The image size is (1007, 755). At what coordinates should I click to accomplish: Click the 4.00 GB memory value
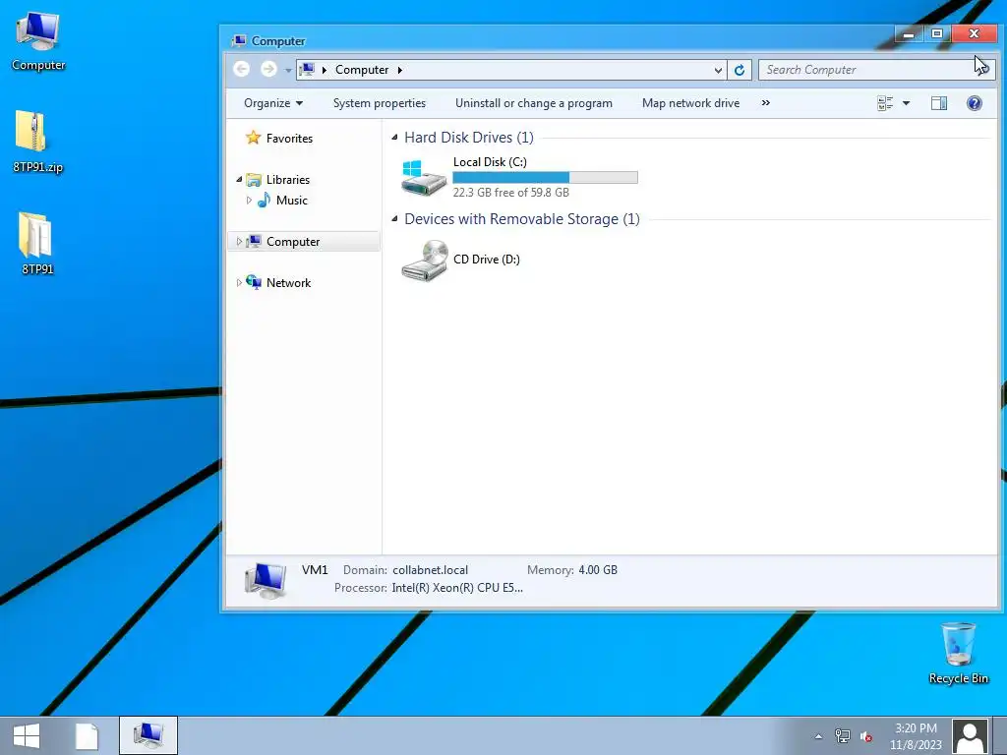[598, 570]
